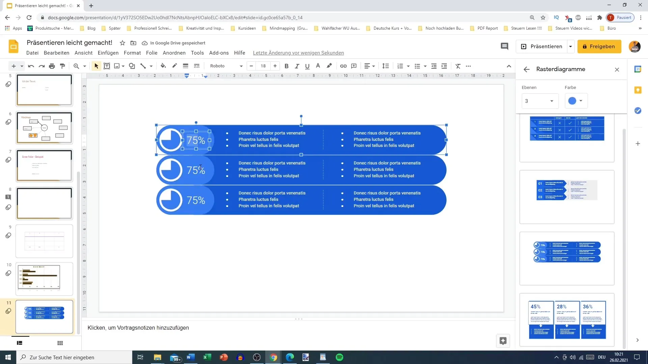The width and height of the screenshot is (648, 364).
Task: Select slide 10 bar chart thumbnail
Action: (44, 279)
